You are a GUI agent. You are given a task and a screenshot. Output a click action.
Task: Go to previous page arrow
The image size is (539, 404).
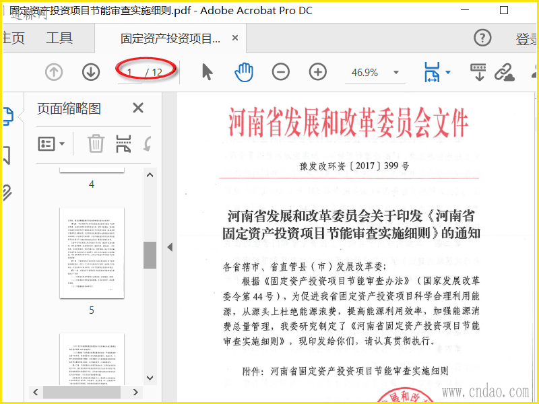tap(54, 72)
